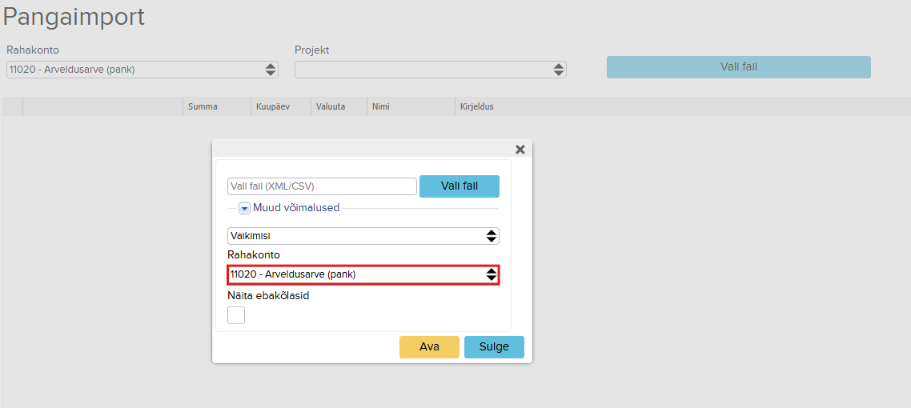Click the large Vali fail button at top
The height and width of the screenshot is (408, 911).
coord(738,66)
